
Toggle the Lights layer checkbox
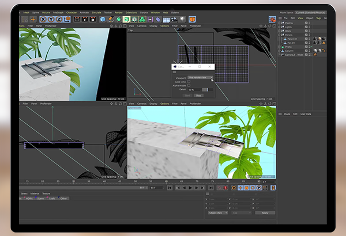coord(306,27)
